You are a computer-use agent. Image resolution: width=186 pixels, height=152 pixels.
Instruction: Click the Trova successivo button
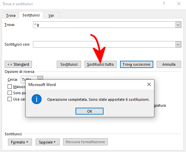coord(137,64)
